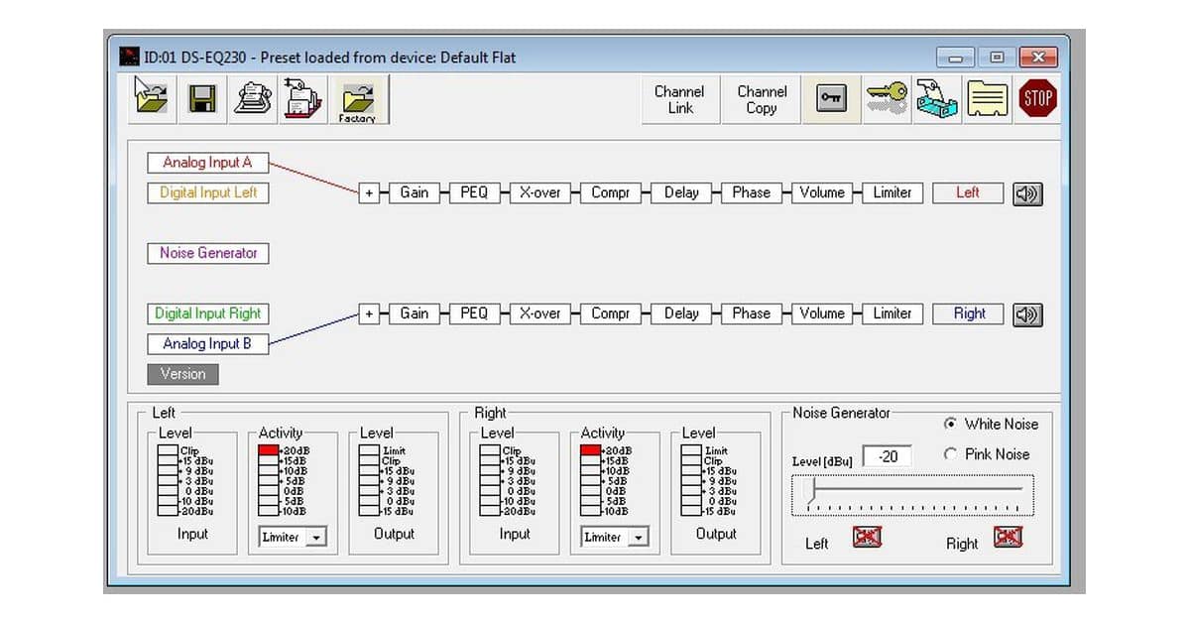The height and width of the screenshot is (623, 1190).
Task: Click the Channel Link button
Action: (x=680, y=99)
